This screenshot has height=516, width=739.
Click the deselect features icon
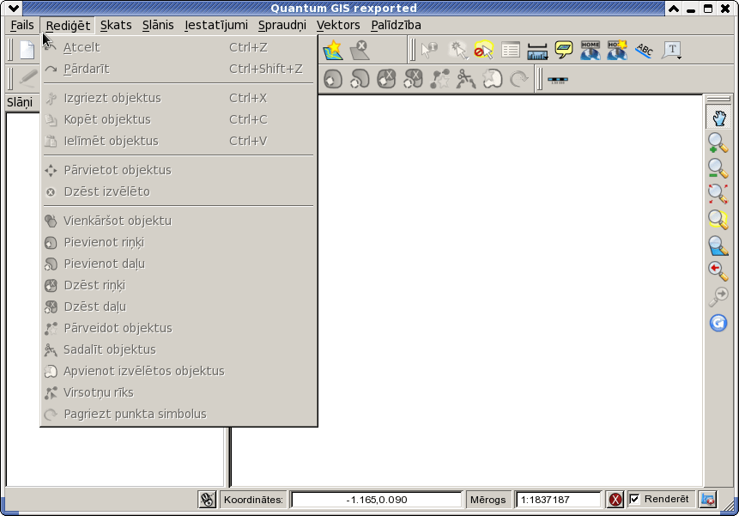point(484,50)
